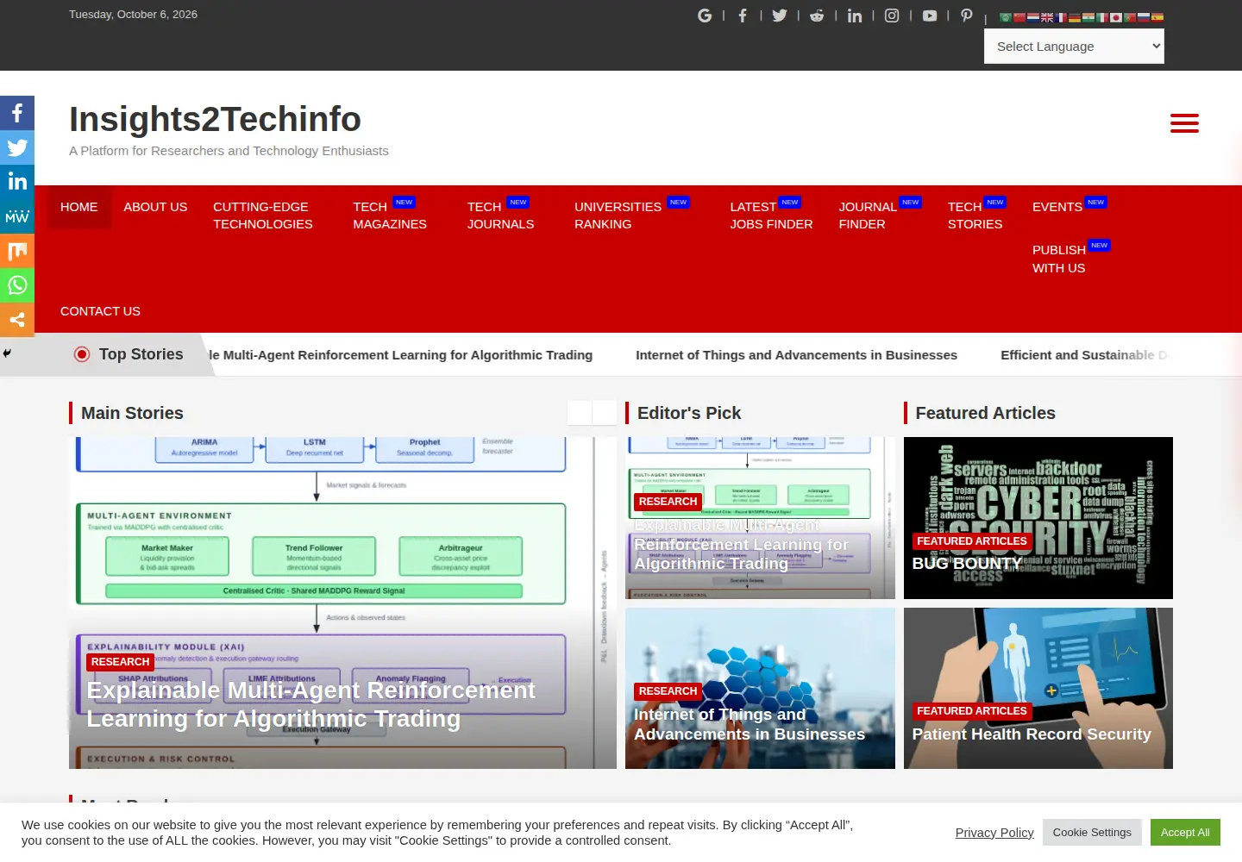
Task: Click RESEARCH tag on Internet of Things card
Action: [668, 691]
